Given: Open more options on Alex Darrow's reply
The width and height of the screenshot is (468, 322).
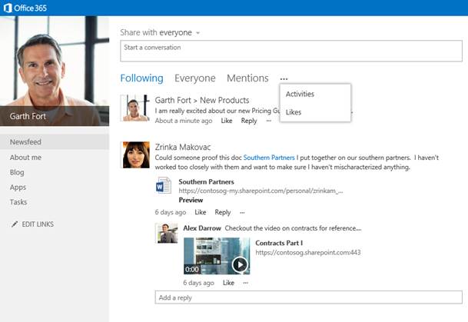Looking at the screenshot, I should (x=245, y=283).
